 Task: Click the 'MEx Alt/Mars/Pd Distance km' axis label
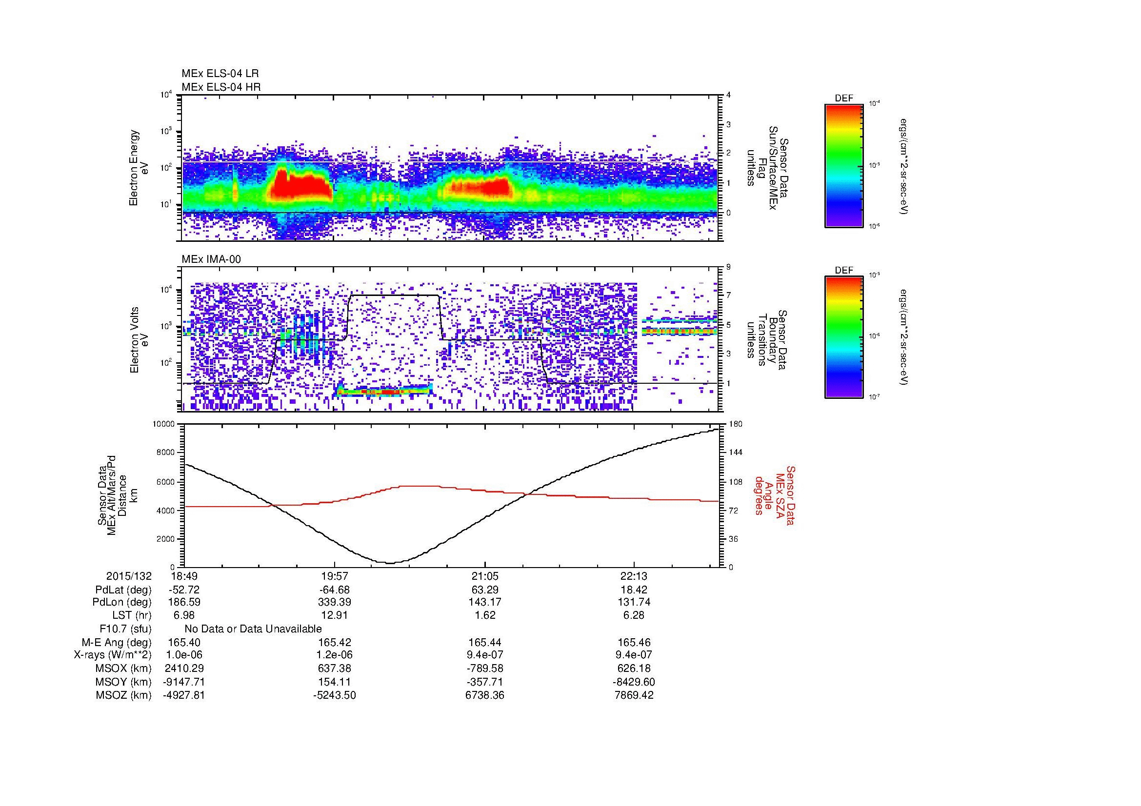(117, 495)
